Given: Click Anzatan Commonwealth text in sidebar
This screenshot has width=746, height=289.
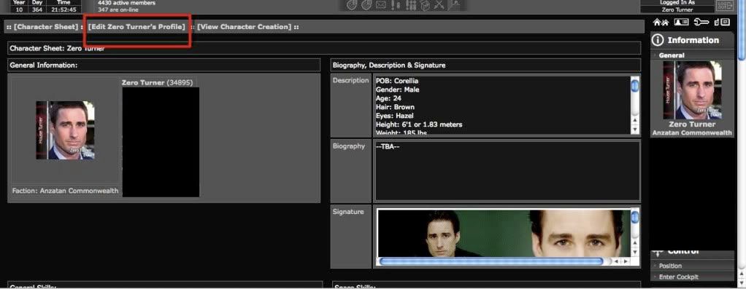Looking at the screenshot, I should [x=692, y=133].
